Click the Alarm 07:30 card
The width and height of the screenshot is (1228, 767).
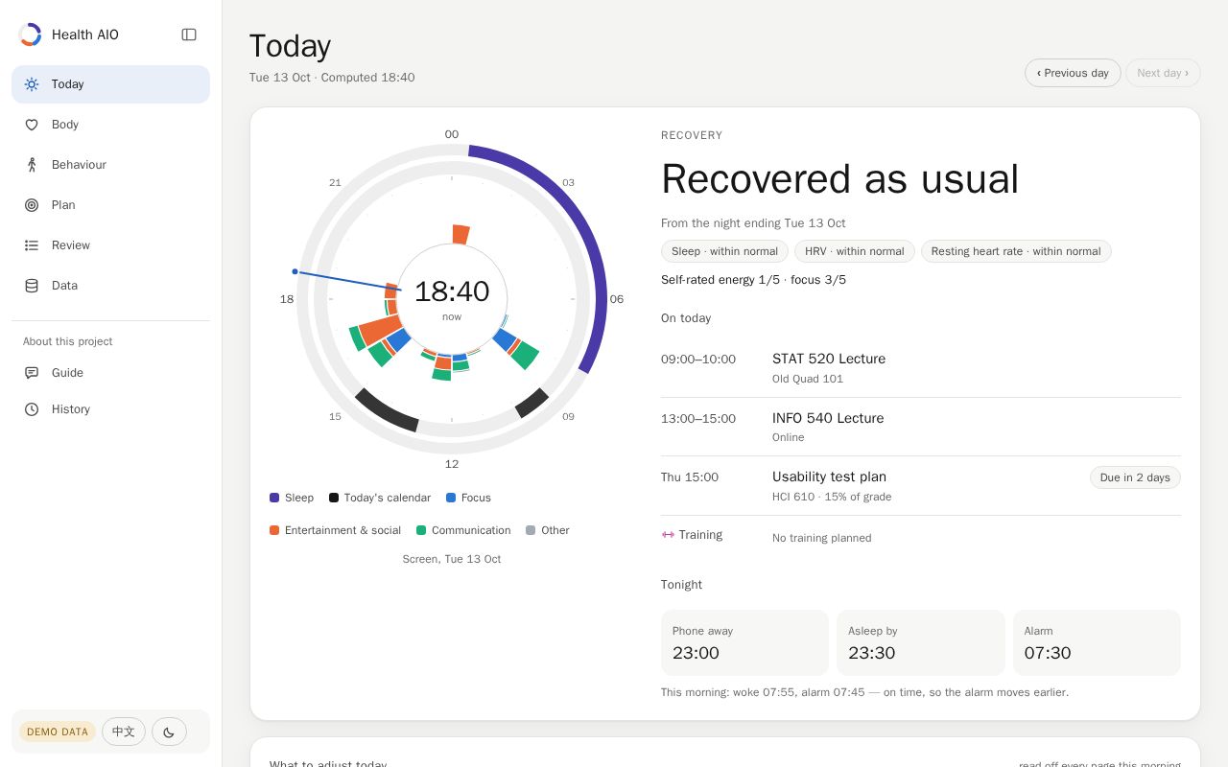pyautogui.click(x=1097, y=642)
